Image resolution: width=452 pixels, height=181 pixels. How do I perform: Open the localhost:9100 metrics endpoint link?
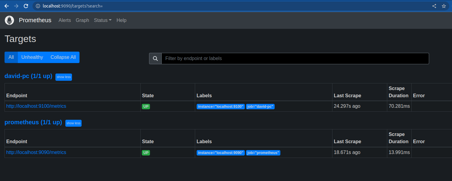pyautogui.click(x=36, y=106)
